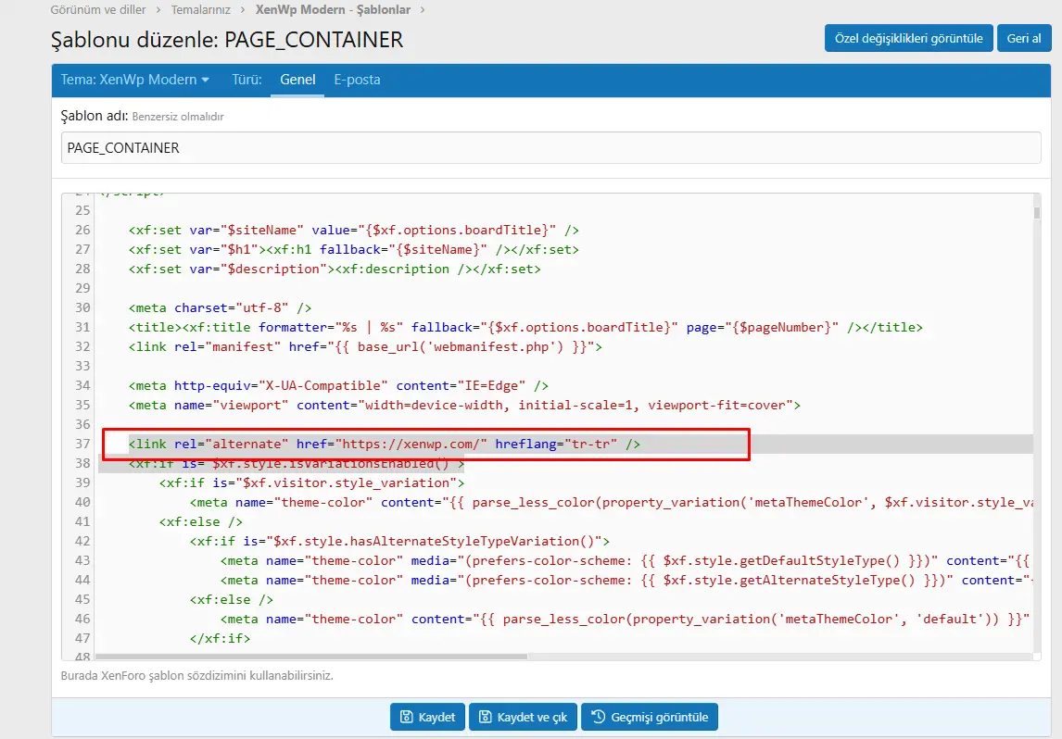
Task: Click the Burada XenForo şablon sözdizimini hint
Action: click(x=197, y=675)
